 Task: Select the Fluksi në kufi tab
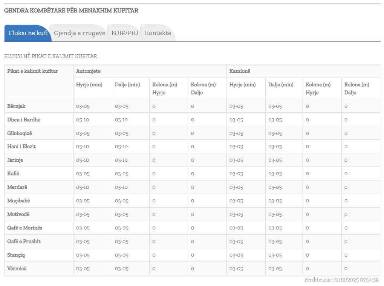tap(28, 33)
